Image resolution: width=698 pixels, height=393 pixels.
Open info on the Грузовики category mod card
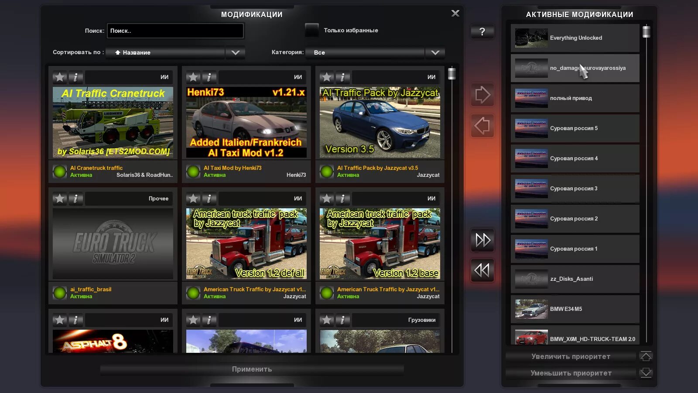point(342,320)
